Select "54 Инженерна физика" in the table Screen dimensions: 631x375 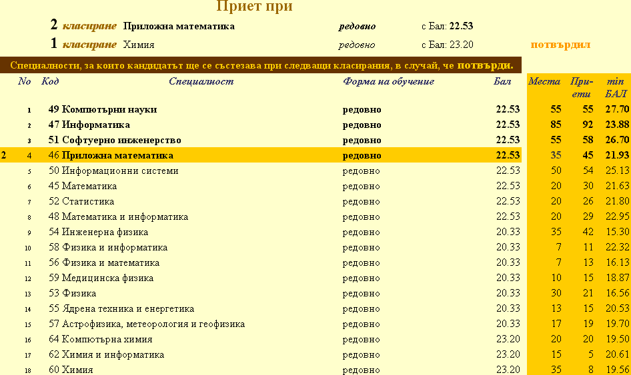coord(98,232)
